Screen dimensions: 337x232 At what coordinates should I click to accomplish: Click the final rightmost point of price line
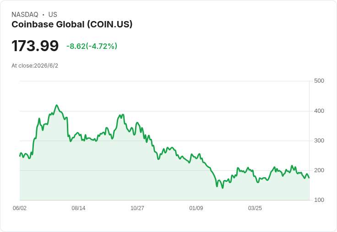pyautogui.click(x=309, y=178)
